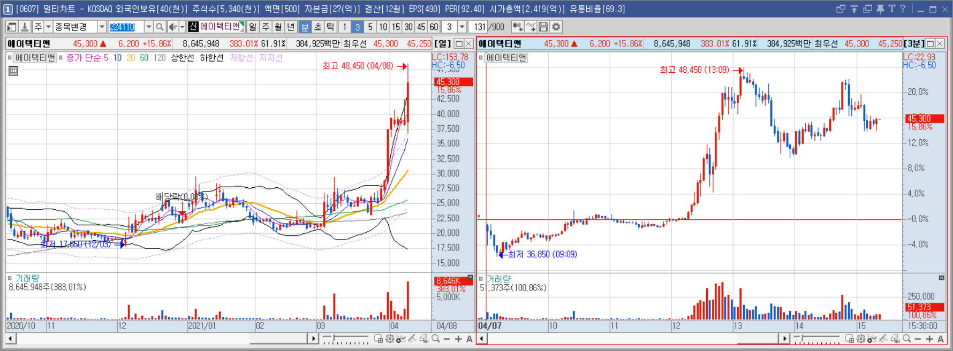Image resolution: width=953 pixels, height=351 pixels.
Task: Open the 주 type dropdown arrow
Action: [x=48, y=27]
